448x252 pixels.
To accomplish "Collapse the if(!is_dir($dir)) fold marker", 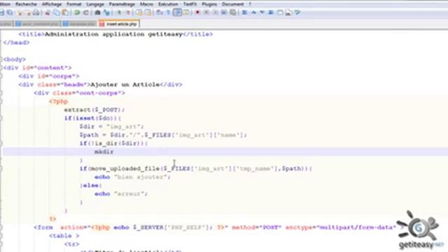I will [1, 143].
